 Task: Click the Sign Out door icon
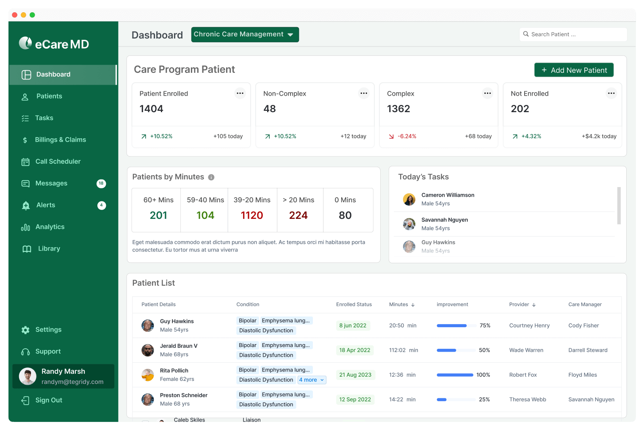point(25,400)
